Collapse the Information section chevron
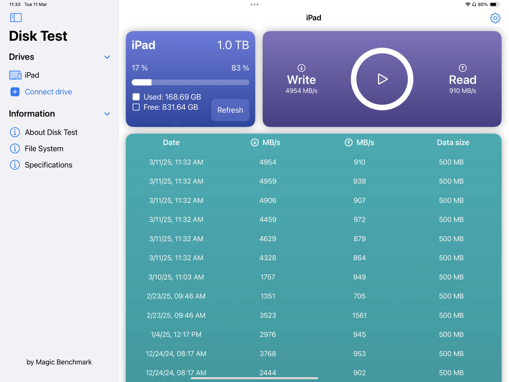 107,114
